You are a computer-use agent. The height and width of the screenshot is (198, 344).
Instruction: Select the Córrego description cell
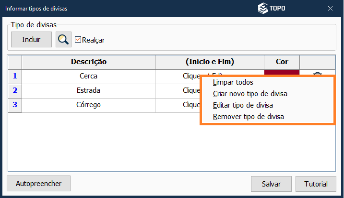(89, 105)
